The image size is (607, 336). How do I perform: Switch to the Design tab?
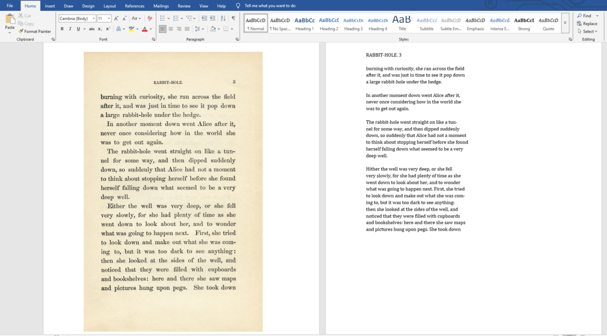click(x=88, y=6)
